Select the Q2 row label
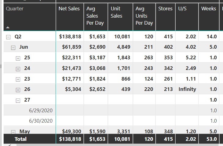The height and width of the screenshot is (146, 223). pyautogui.click(x=18, y=36)
